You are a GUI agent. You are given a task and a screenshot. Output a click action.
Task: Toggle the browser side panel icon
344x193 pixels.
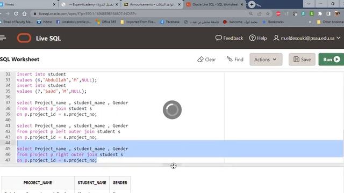[x=328, y=13]
